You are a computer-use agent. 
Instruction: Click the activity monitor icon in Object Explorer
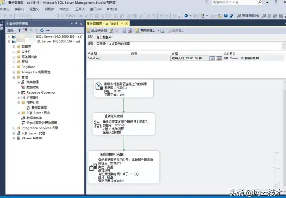48,30
